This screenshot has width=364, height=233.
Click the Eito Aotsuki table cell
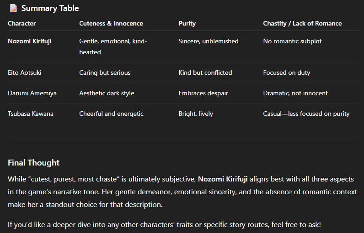pos(25,72)
